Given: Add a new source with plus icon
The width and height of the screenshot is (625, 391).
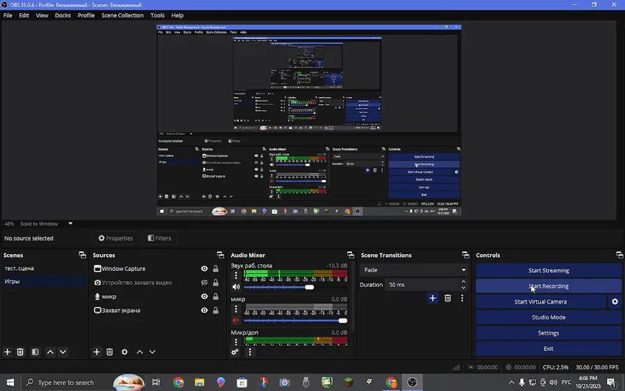Looking at the screenshot, I should pos(97,352).
